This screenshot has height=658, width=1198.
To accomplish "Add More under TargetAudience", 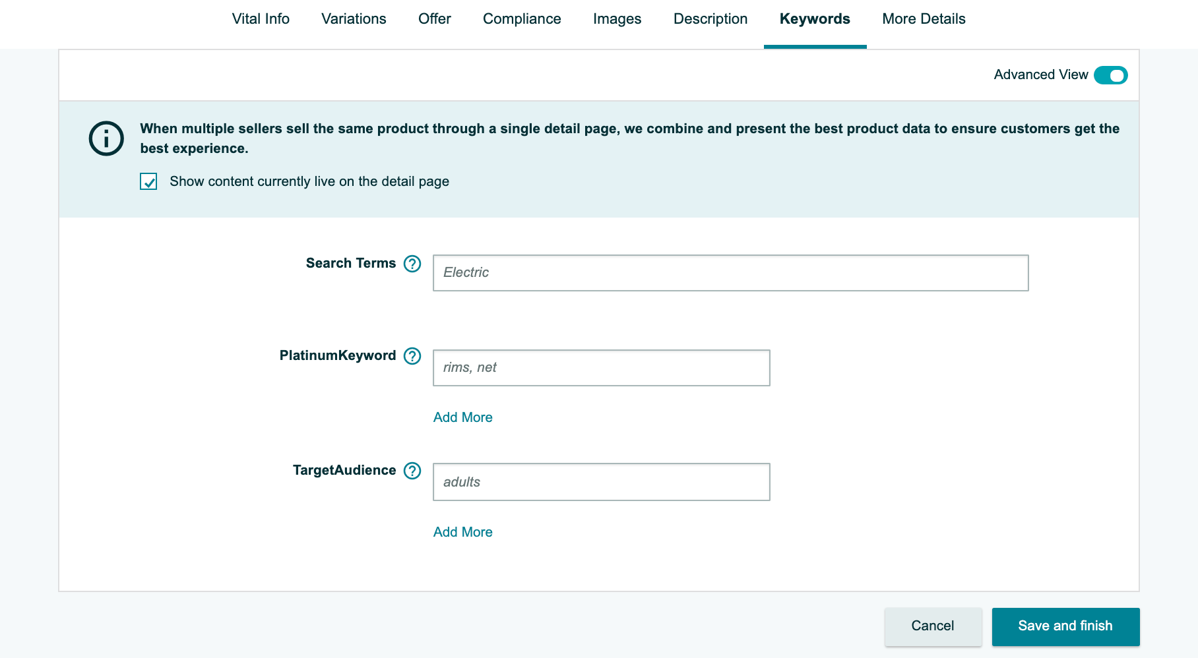I will (462, 532).
